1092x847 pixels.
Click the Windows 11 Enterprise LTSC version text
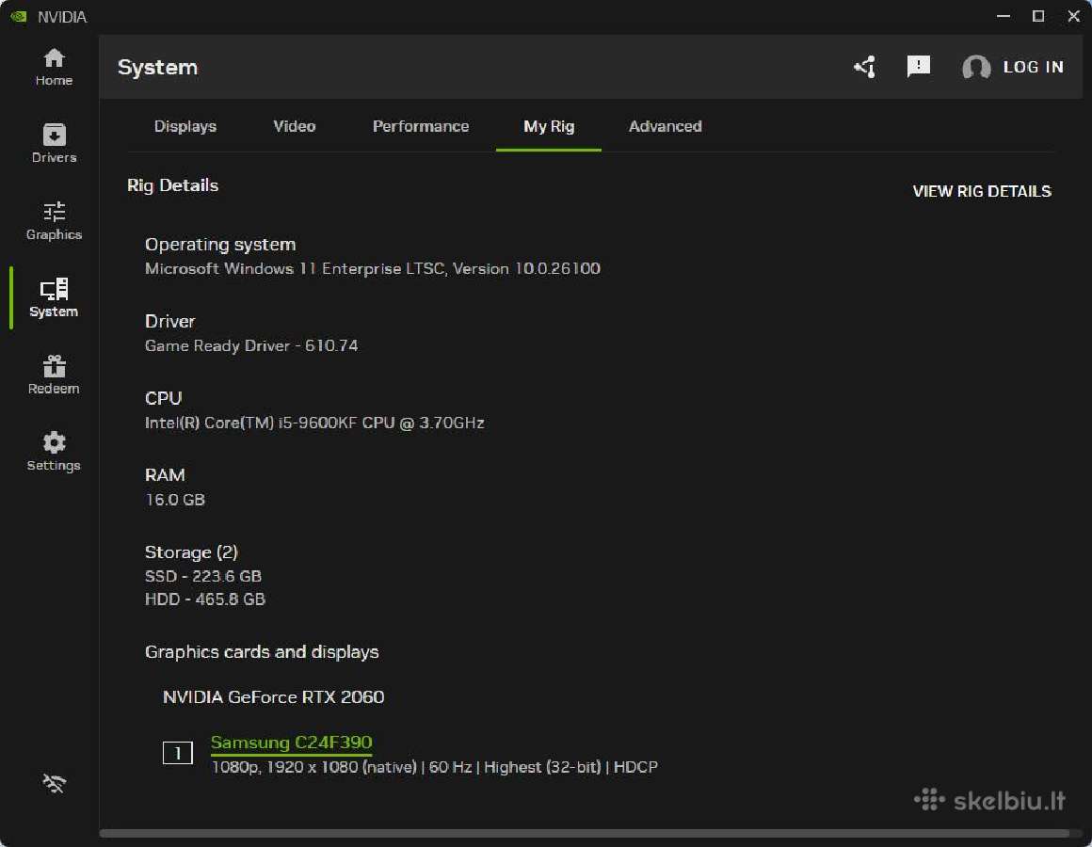(x=373, y=268)
